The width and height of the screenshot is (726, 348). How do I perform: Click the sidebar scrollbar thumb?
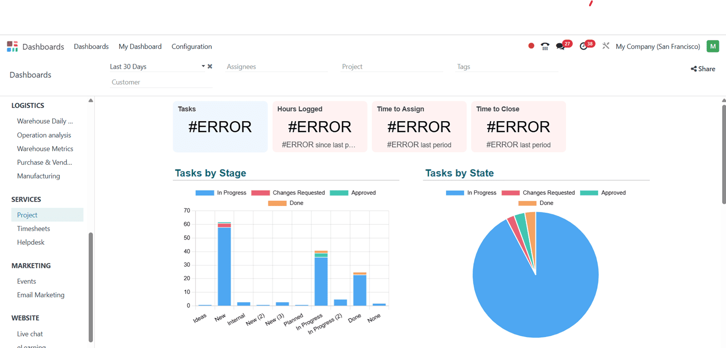click(91, 287)
